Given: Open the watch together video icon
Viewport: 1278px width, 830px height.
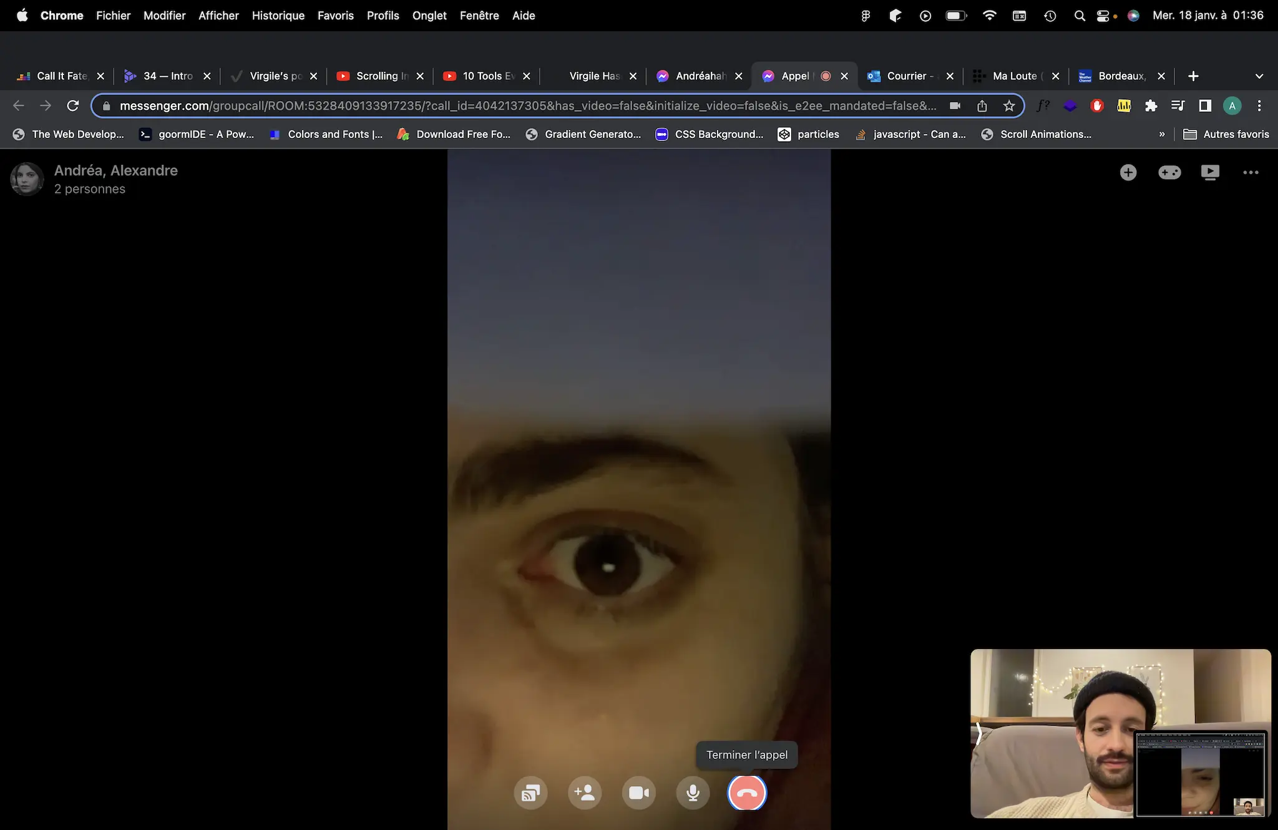Looking at the screenshot, I should point(1210,172).
